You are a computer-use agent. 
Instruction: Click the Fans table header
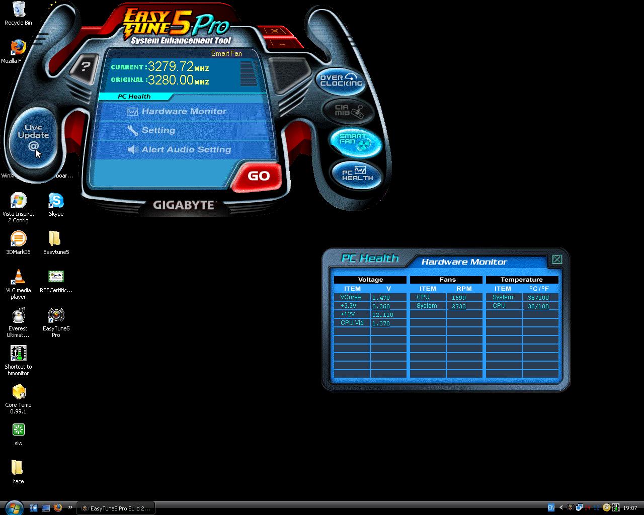pos(447,280)
